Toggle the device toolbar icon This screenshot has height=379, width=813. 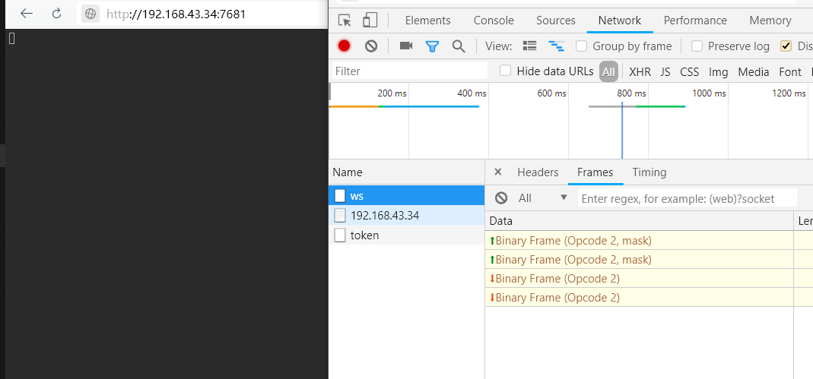pos(370,21)
